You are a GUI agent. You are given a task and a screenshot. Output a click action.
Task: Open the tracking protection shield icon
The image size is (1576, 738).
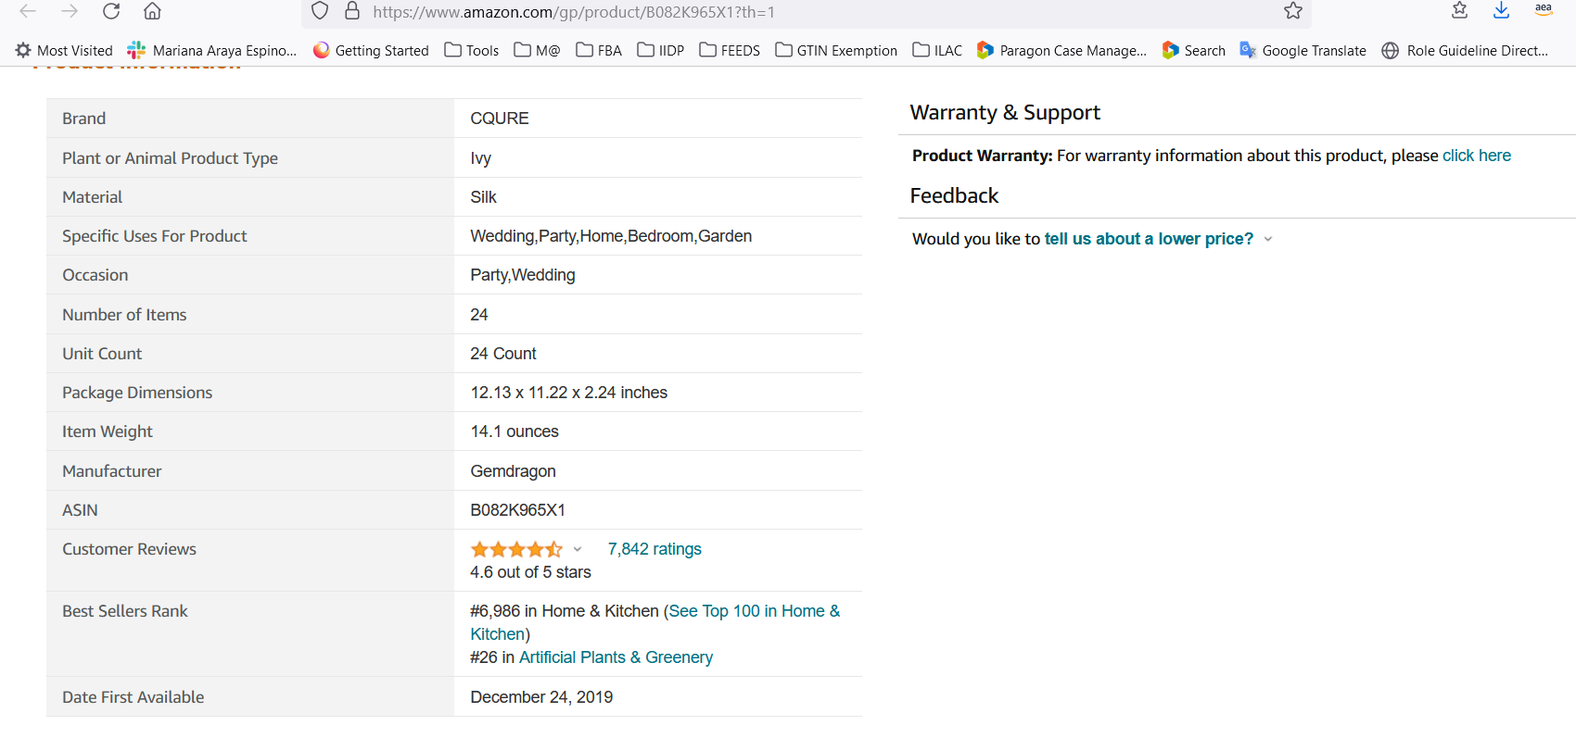[x=320, y=11]
